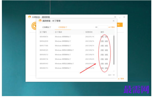This screenshot has height=98, width=154.
Task: Open 详情 for patch KB4562830
Action: pos(102,41)
